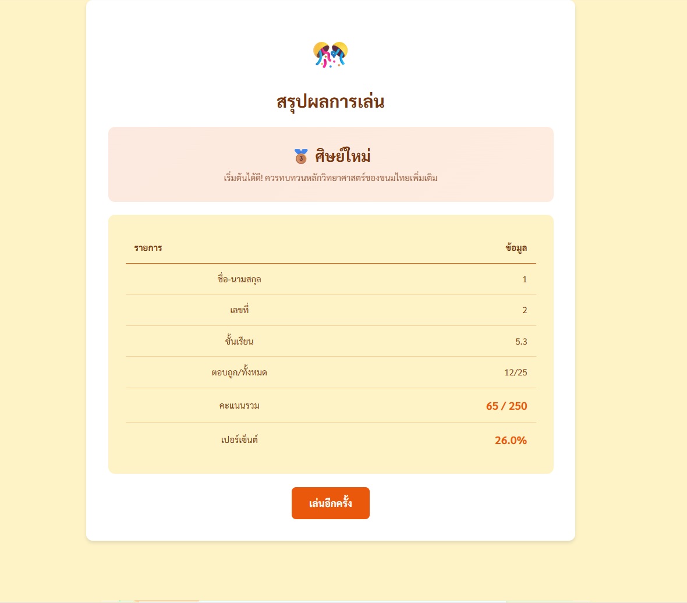Click the 12/25 correct answers value
Viewport: 687px width, 603px height.
(x=516, y=373)
